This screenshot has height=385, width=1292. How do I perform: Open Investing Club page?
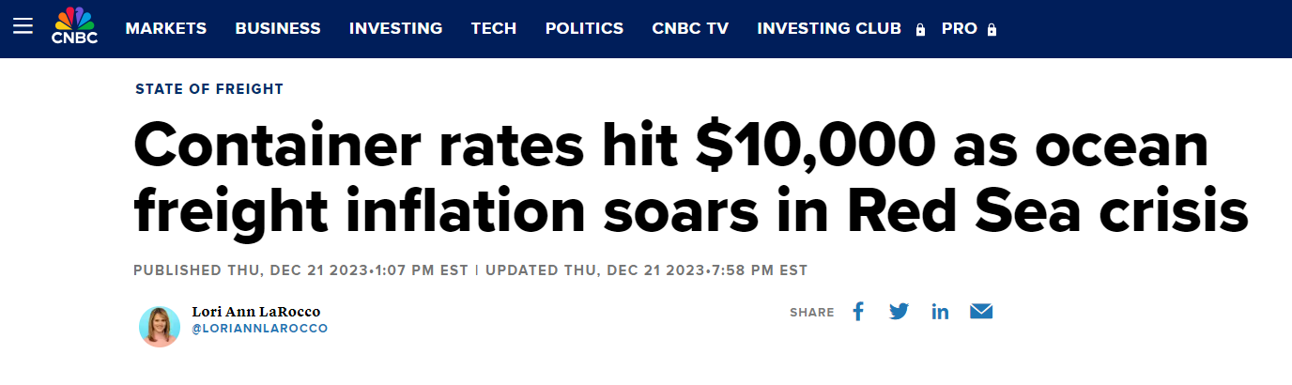click(x=829, y=28)
